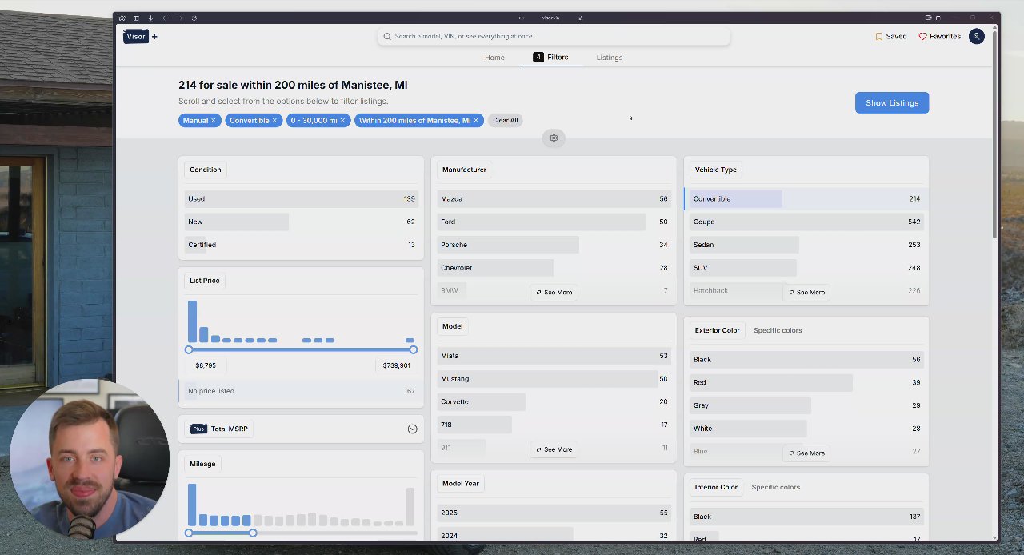Expand See More under Vehicle Type
The height and width of the screenshot is (555, 1024).
coord(806,292)
